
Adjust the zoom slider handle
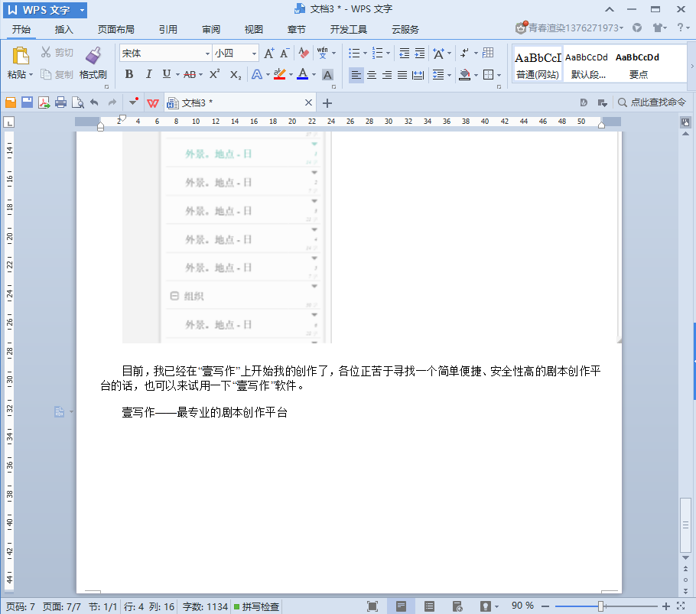tap(600, 606)
